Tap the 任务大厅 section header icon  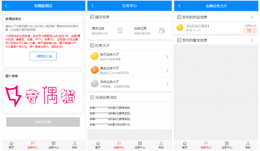click(92, 46)
